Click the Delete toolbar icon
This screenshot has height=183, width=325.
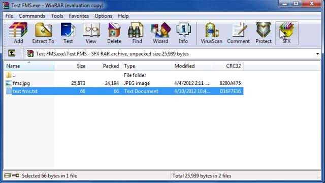click(x=114, y=33)
